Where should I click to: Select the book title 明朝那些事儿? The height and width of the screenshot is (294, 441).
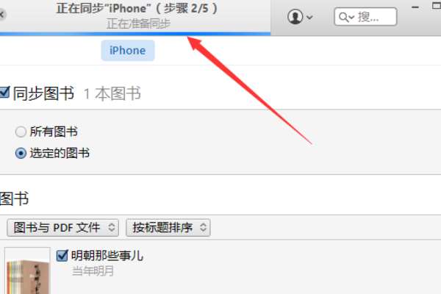[x=107, y=256]
